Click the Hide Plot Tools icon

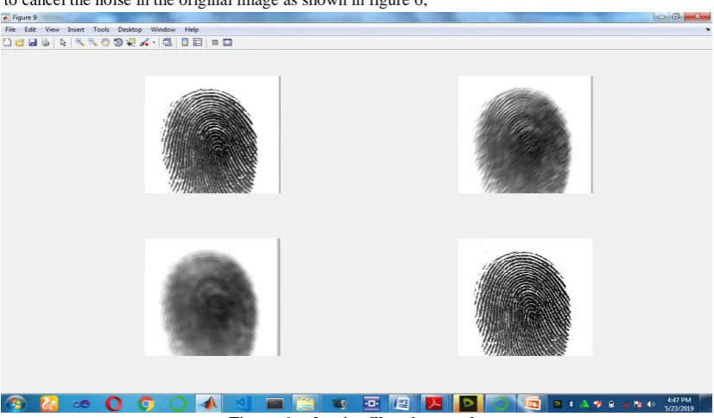(215, 42)
